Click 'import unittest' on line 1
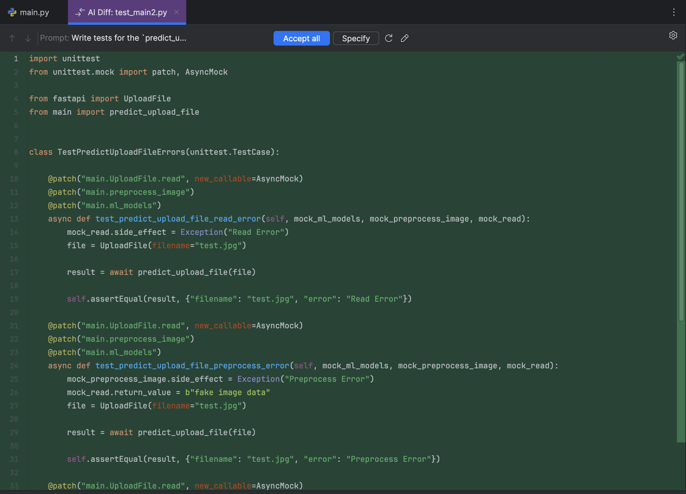The image size is (686, 494). point(64,59)
